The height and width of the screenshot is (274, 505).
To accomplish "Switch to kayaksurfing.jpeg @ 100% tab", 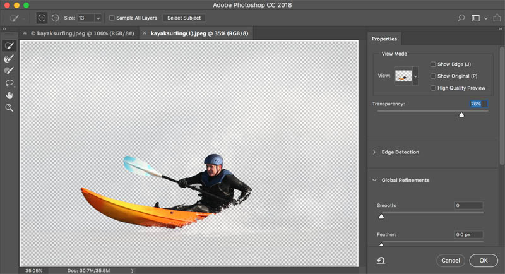I will click(x=83, y=33).
